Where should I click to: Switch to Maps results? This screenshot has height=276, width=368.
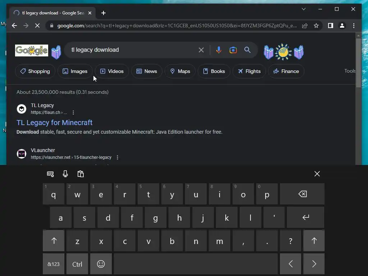pos(180,71)
